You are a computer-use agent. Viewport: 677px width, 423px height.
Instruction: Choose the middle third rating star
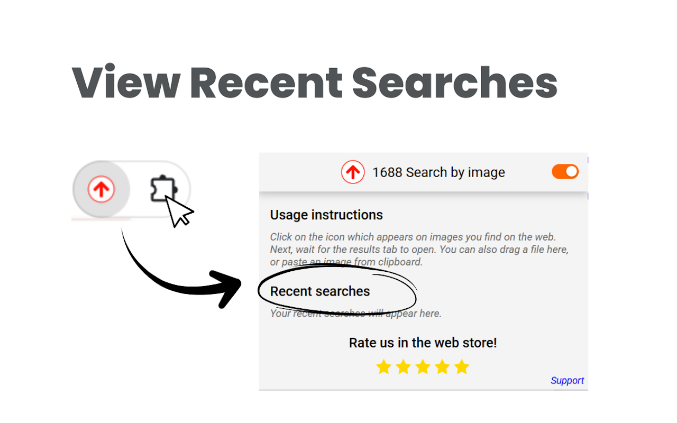point(423,367)
